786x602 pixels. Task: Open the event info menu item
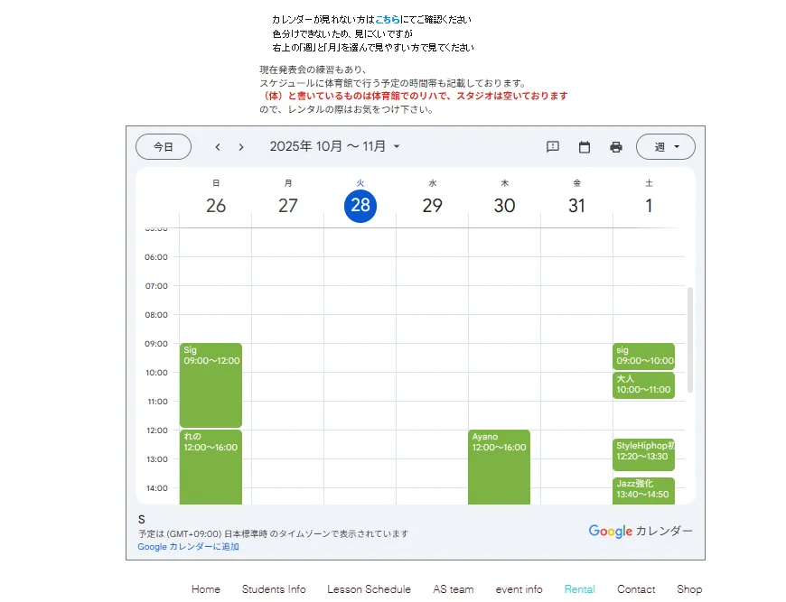click(x=519, y=589)
